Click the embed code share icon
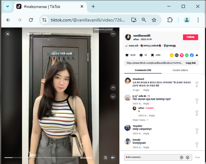The height and width of the screenshot is (164, 206). pyautogui.click(x=177, y=55)
